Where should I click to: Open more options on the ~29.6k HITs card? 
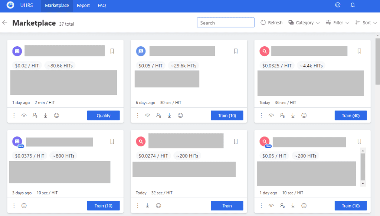pyautogui.click(x=138, y=115)
